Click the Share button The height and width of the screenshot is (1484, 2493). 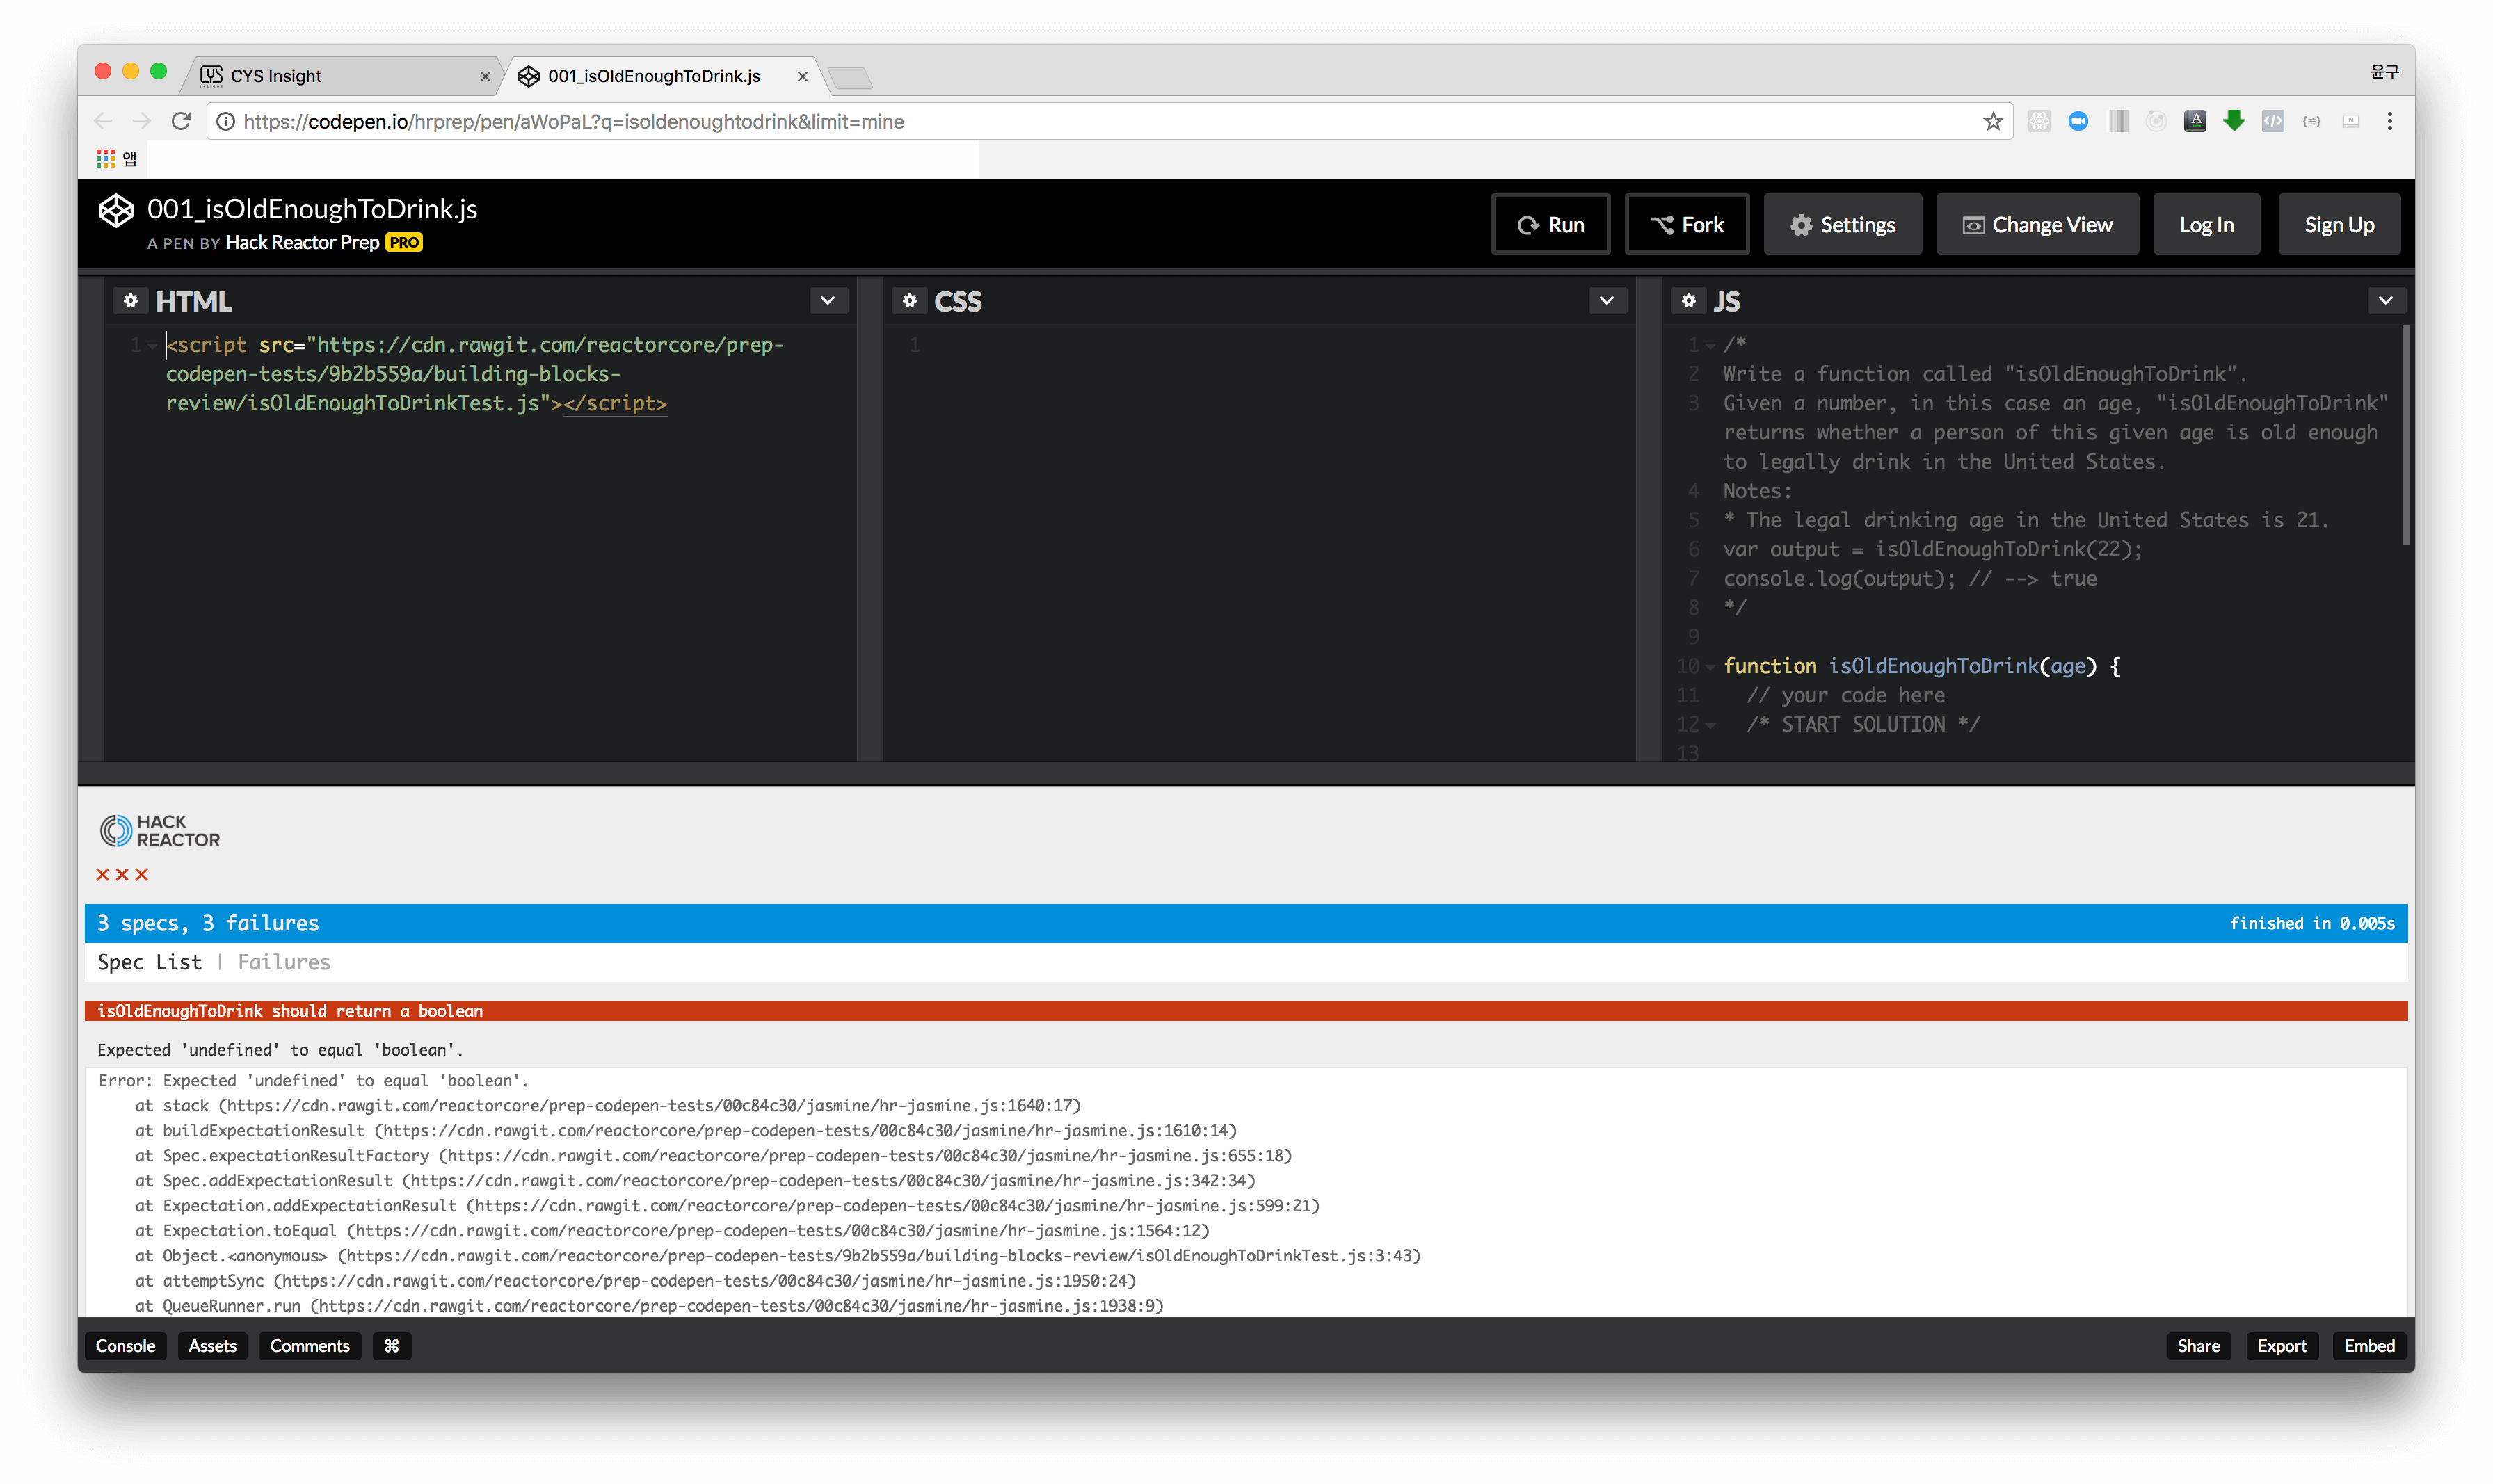(2199, 1346)
